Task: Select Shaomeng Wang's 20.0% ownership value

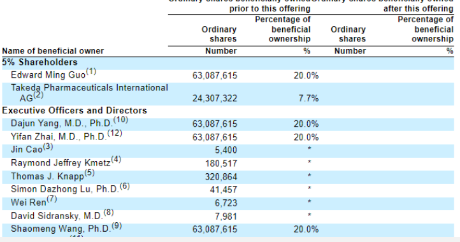Action: tap(306, 229)
